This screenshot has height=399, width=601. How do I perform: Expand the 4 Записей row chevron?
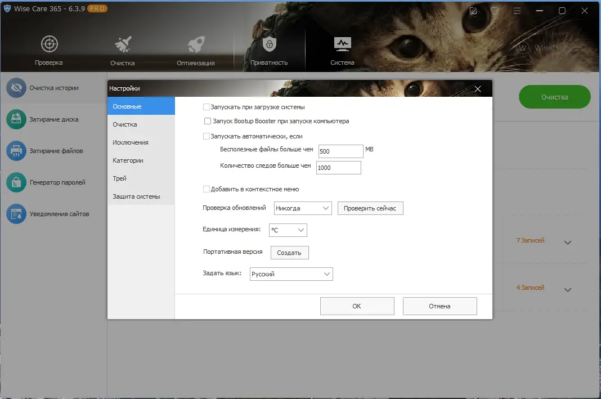click(568, 290)
